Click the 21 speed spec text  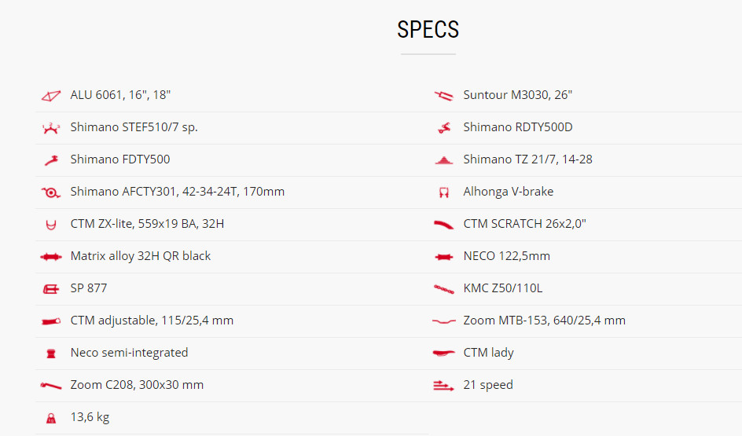tap(487, 385)
